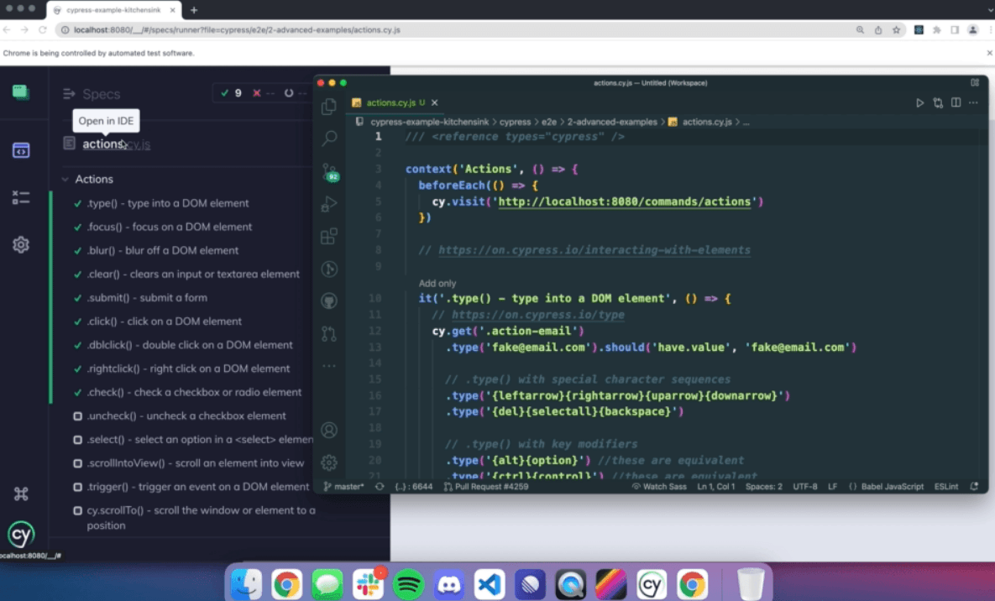This screenshot has height=601, width=995.
Task: Open Cypress settings gear in sidebar
Action: point(21,244)
